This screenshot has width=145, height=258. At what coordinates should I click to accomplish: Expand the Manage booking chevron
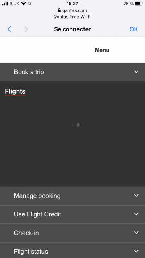pyautogui.click(x=136, y=196)
